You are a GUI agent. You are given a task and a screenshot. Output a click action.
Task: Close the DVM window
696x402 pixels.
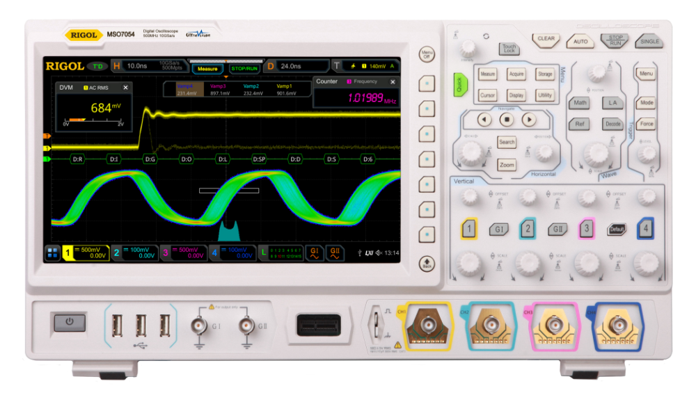click(125, 88)
